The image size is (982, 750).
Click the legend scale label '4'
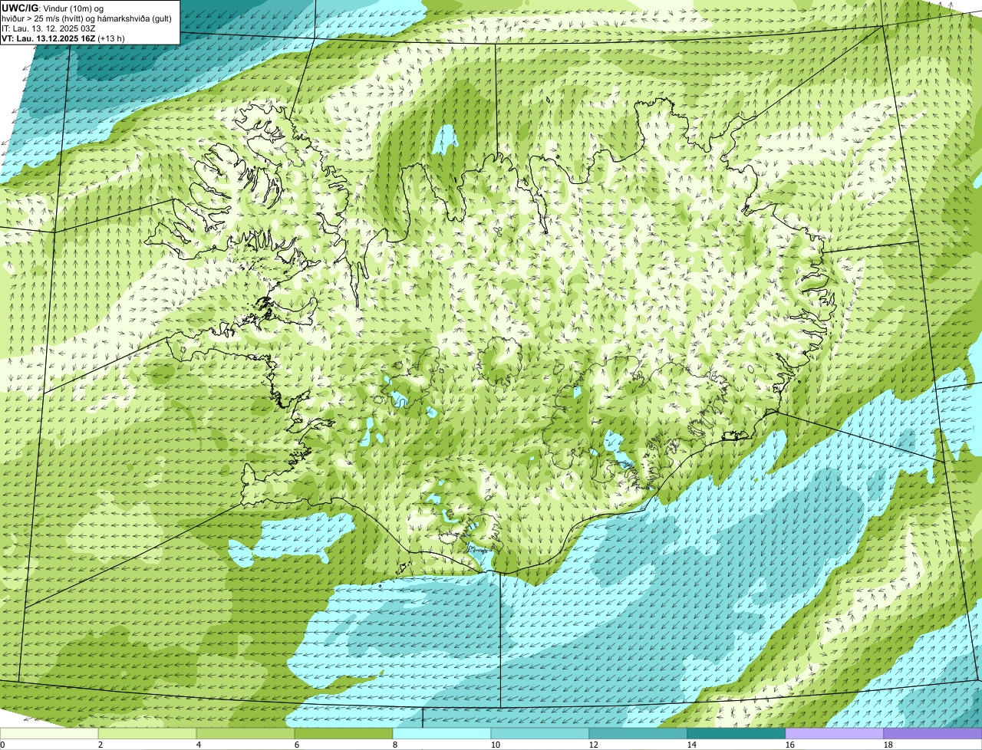199,745
